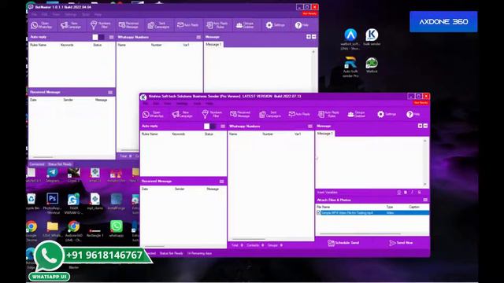Click Whatsapp Numbers horizontal scrollbar in Business Sender
Screen dimensions: 504x283
click(249, 239)
